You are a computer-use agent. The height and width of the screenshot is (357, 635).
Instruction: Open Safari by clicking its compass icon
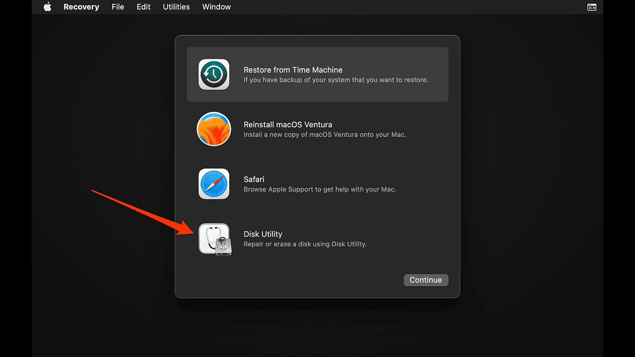214,184
